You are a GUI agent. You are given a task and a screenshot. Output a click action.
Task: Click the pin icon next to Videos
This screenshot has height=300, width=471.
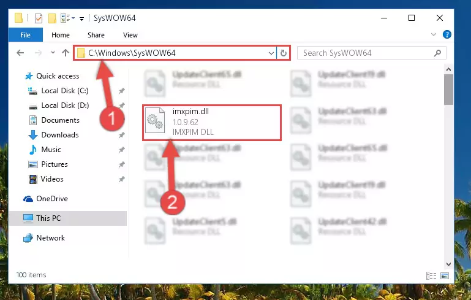pyautogui.click(x=122, y=179)
